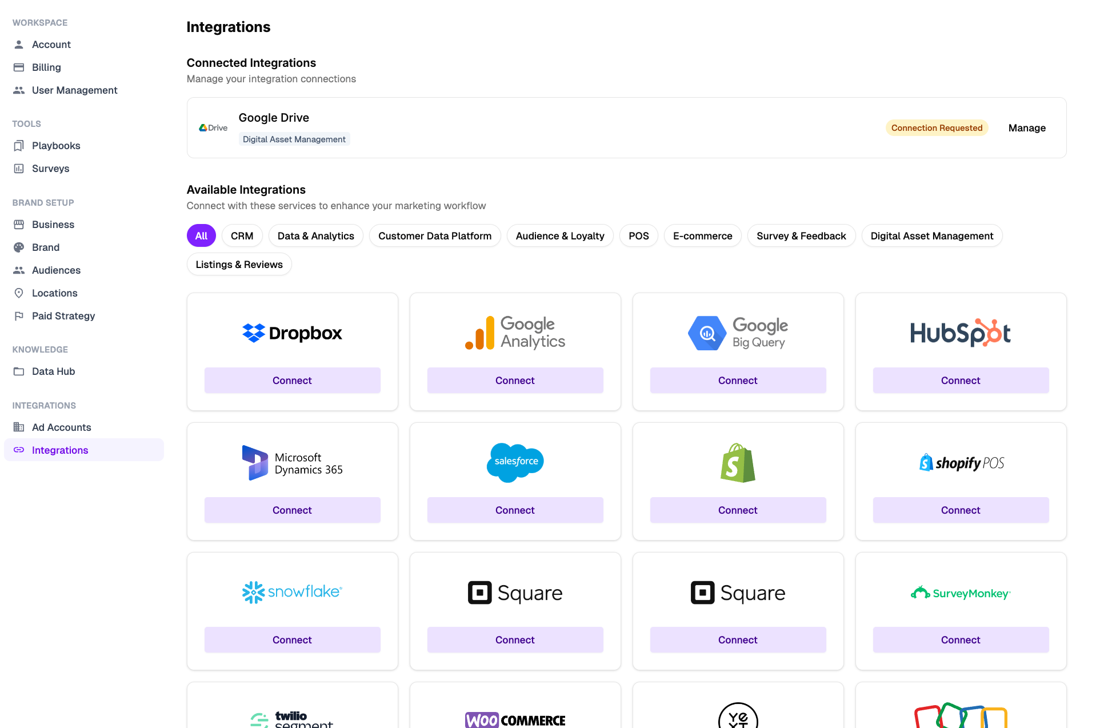The image size is (1108, 728).
Task: Click the green Shopify bag logo
Action: point(738,463)
